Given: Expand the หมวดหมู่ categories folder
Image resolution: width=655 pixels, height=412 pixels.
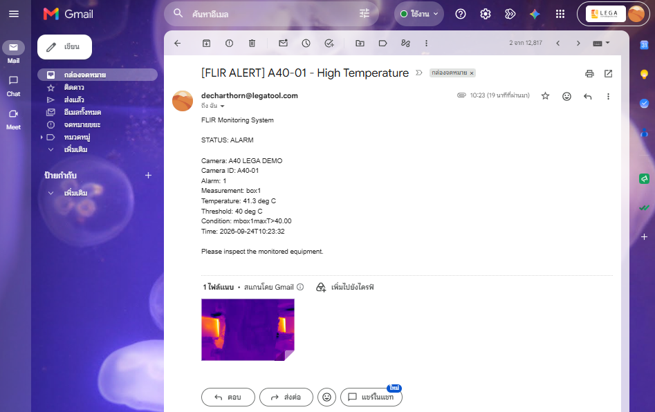Looking at the screenshot, I should [x=41, y=137].
